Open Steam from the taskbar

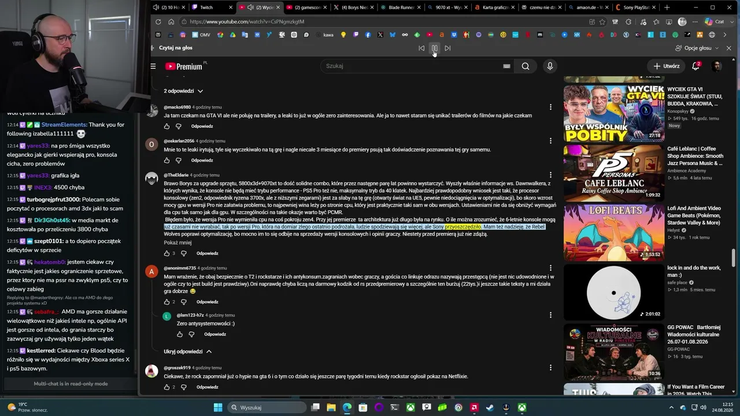point(490,407)
